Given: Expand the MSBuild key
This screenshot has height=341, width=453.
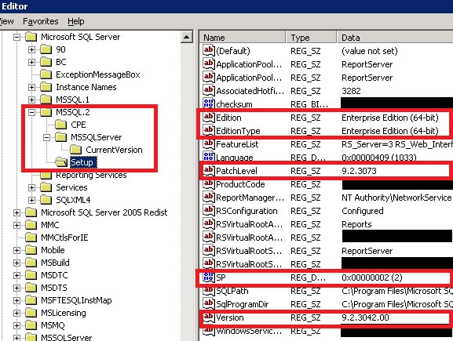Looking at the screenshot, I should coord(17,263).
